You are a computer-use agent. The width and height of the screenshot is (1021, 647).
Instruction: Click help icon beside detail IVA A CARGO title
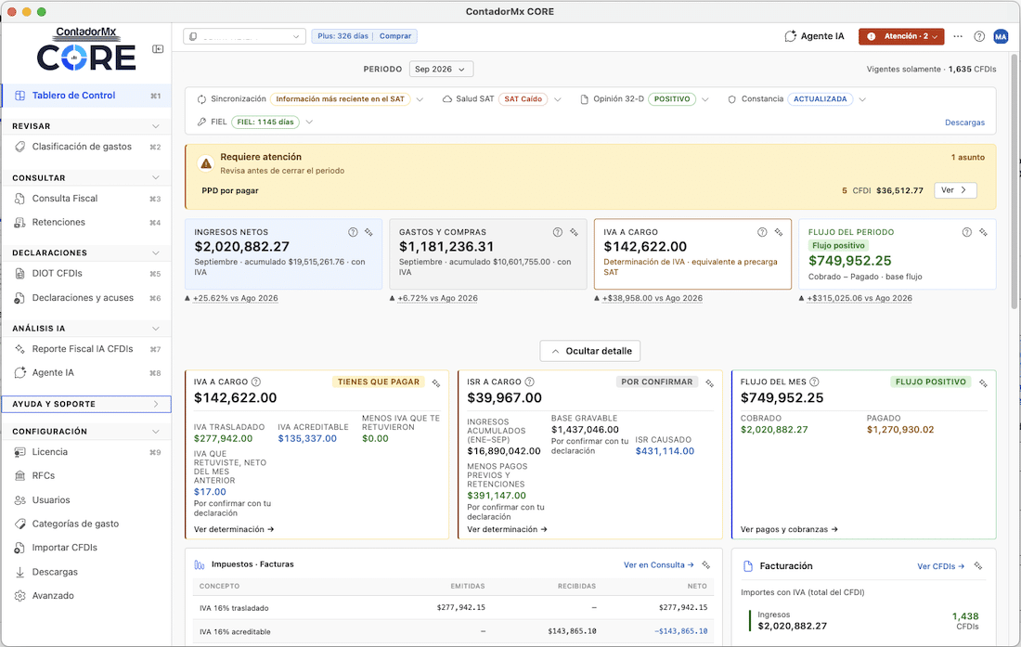[256, 382]
